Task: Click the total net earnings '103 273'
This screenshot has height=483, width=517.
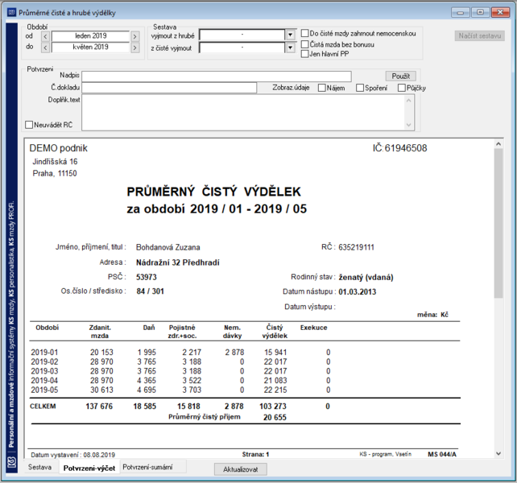Action: pyautogui.click(x=273, y=407)
